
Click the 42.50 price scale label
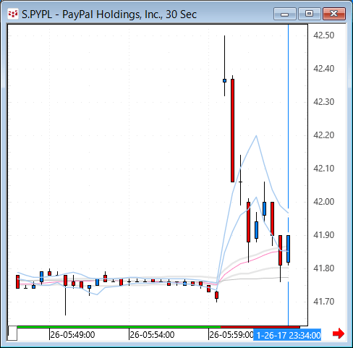(323, 35)
